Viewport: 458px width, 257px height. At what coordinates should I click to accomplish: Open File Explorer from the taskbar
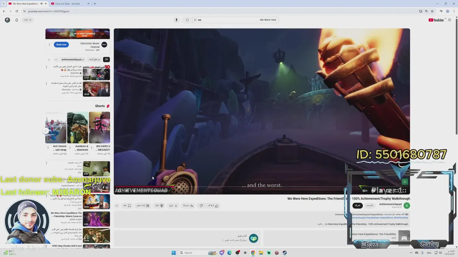click(261, 253)
